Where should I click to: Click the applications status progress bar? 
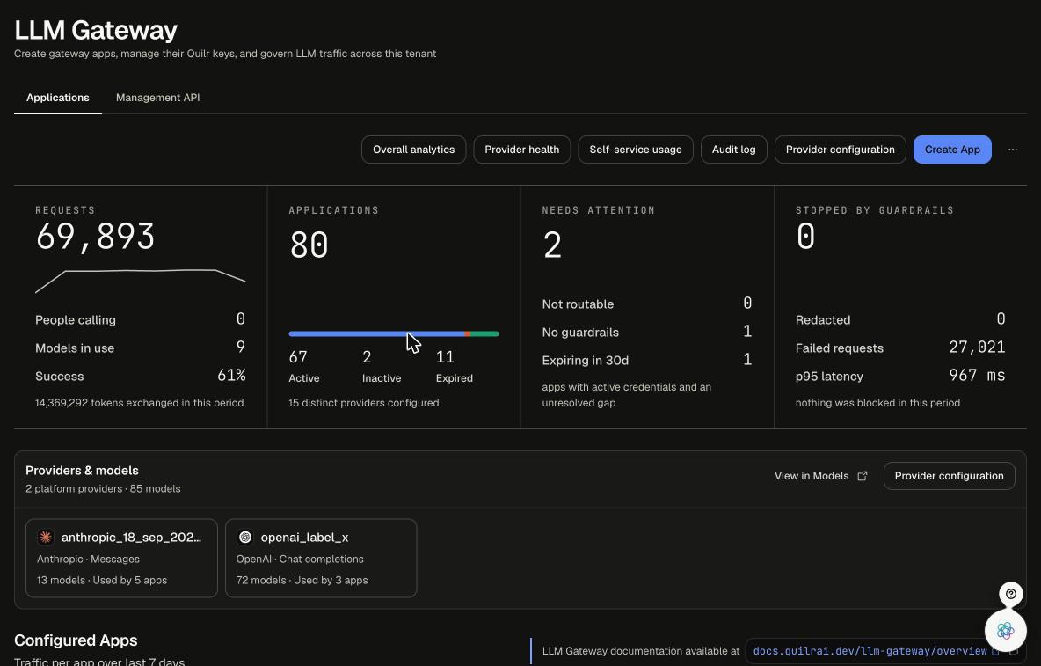(394, 334)
